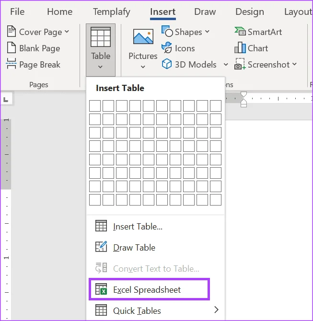Image resolution: width=313 pixels, height=321 pixels.
Task: Switch to the Home tab
Action: coord(59,11)
